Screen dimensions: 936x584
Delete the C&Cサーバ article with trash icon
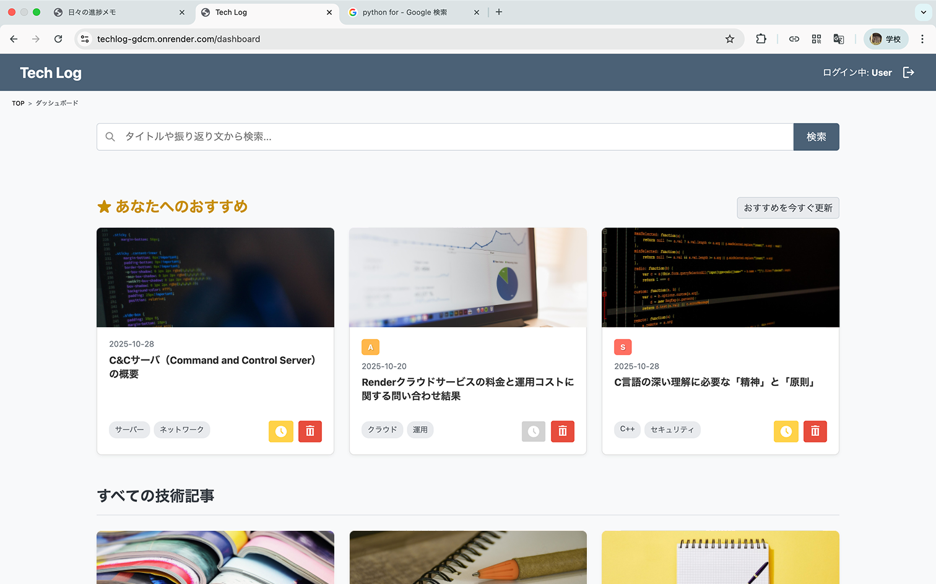[x=310, y=431]
